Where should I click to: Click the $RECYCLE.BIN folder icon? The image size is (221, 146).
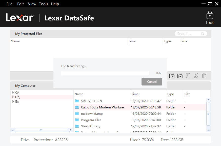point(77,101)
